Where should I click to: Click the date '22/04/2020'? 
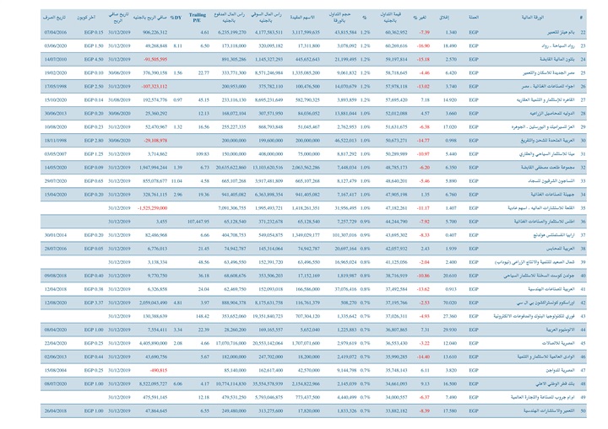[x=56, y=344]
